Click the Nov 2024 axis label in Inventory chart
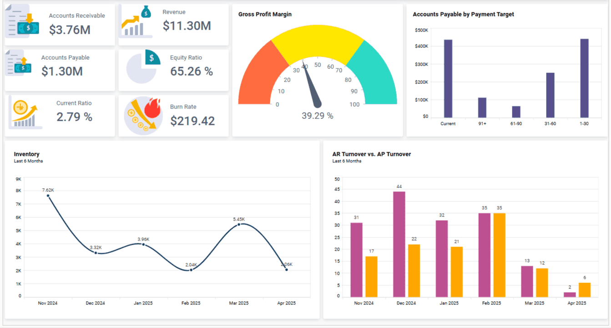This screenshot has height=328, width=611. point(47,302)
